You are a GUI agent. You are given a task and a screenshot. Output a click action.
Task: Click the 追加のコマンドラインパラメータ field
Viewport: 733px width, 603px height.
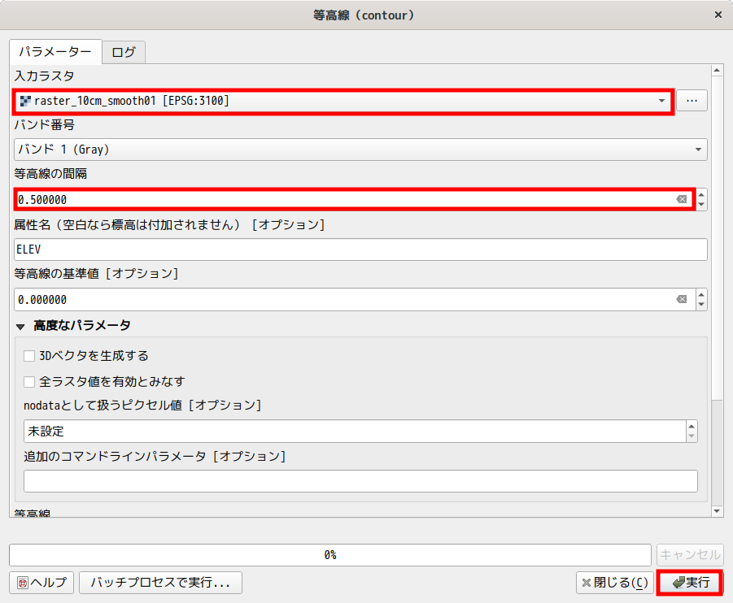coord(360,481)
